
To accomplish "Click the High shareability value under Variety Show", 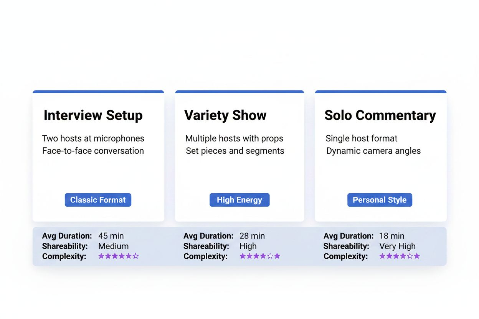I will pyautogui.click(x=248, y=246).
